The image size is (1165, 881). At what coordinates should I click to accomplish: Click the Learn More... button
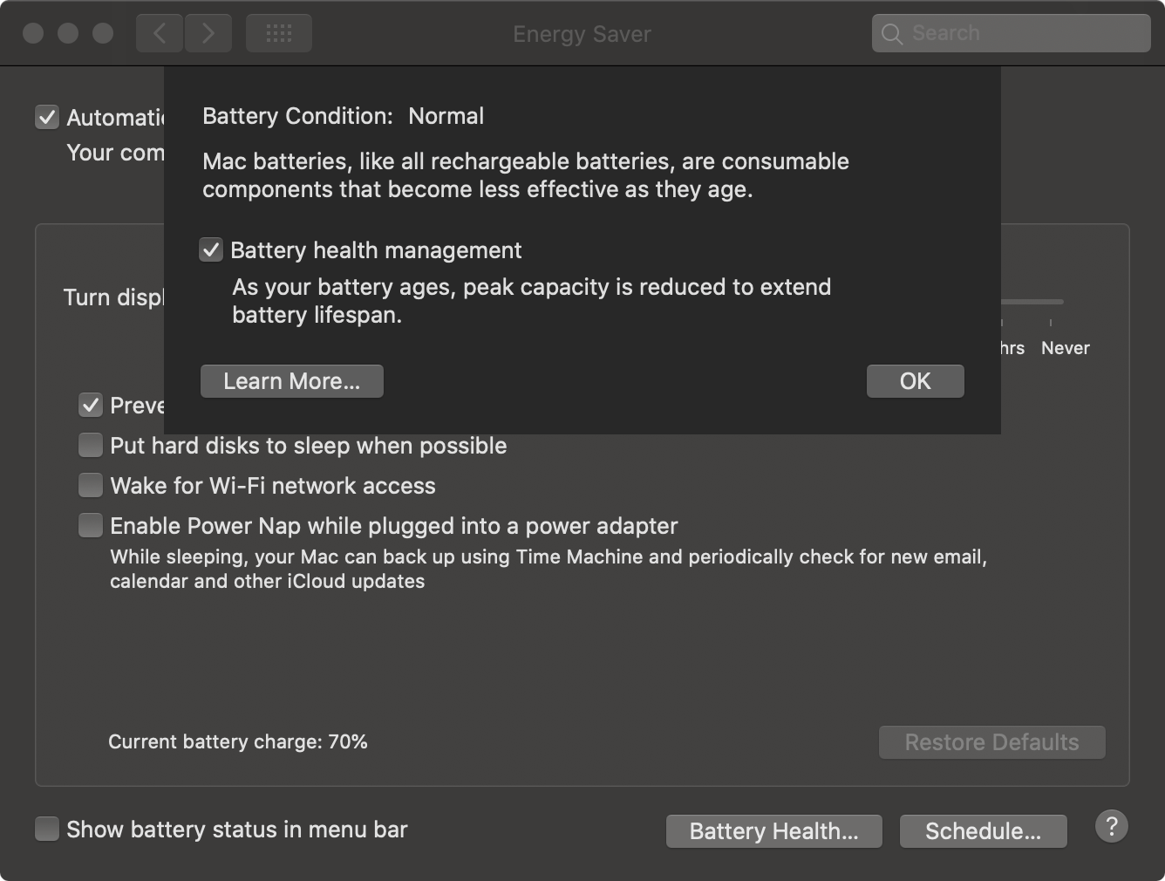point(291,381)
